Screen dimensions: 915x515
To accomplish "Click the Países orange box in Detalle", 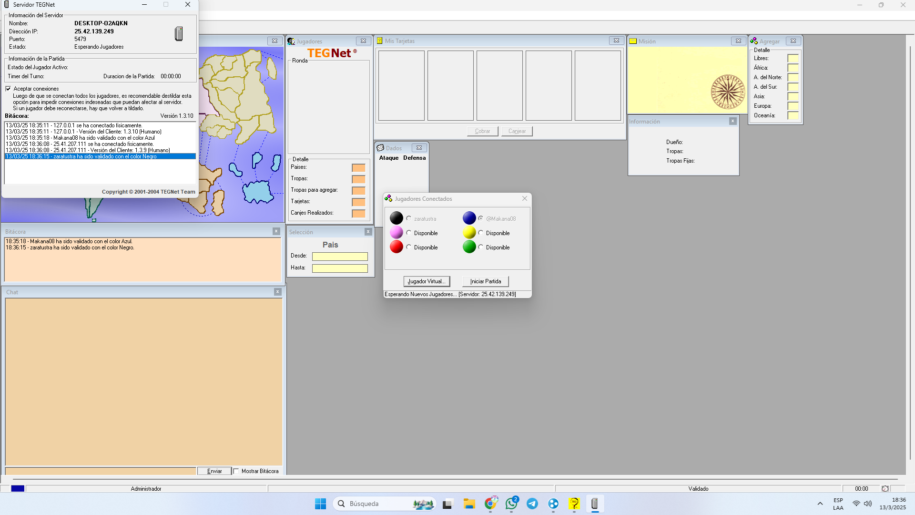I will (358, 167).
